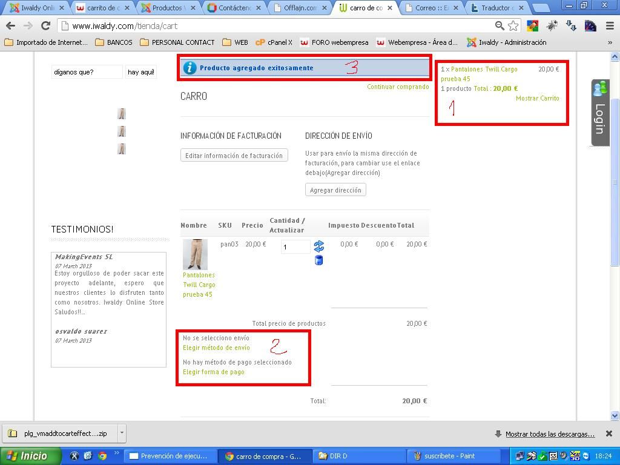Open the Chrome menu icon
The height and width of the screenshot is (465, 620).
click(610, 26)
